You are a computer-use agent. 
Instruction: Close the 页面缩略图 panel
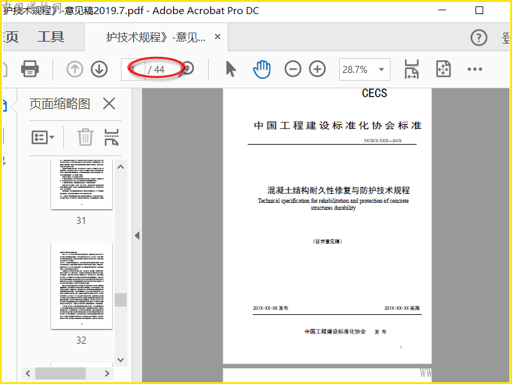click(109, 104)
